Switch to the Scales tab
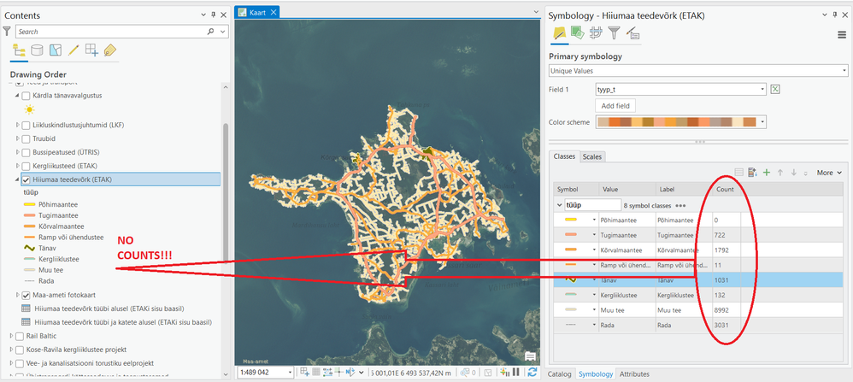853x382 pixels. [x=591, y=156]
